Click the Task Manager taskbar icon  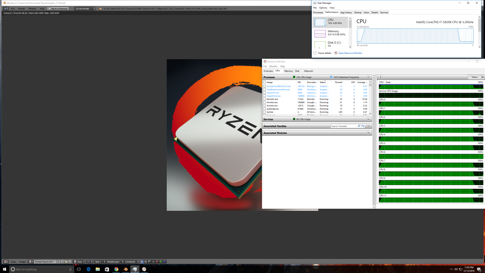pyautogui.click(x=135, y=269)
